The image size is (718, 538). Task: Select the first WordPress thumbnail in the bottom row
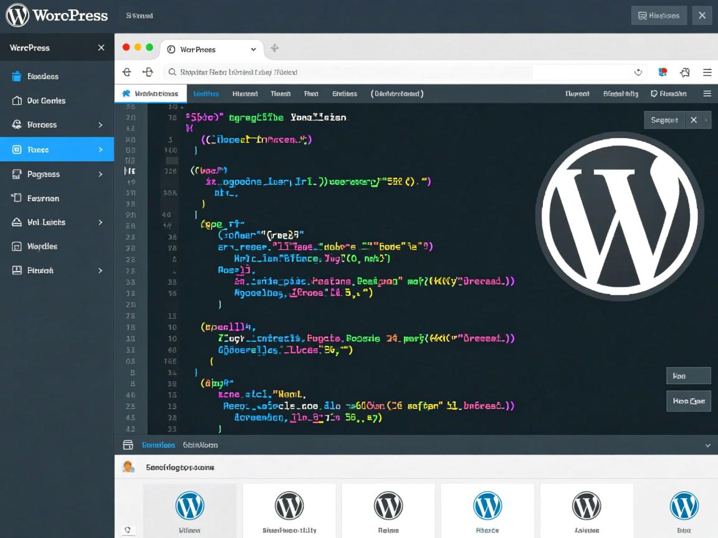tap(190, 507)
